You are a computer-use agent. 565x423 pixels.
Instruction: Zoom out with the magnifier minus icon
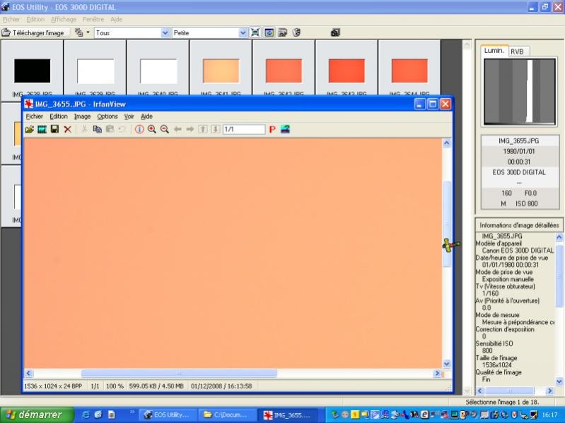coord(165,129)
